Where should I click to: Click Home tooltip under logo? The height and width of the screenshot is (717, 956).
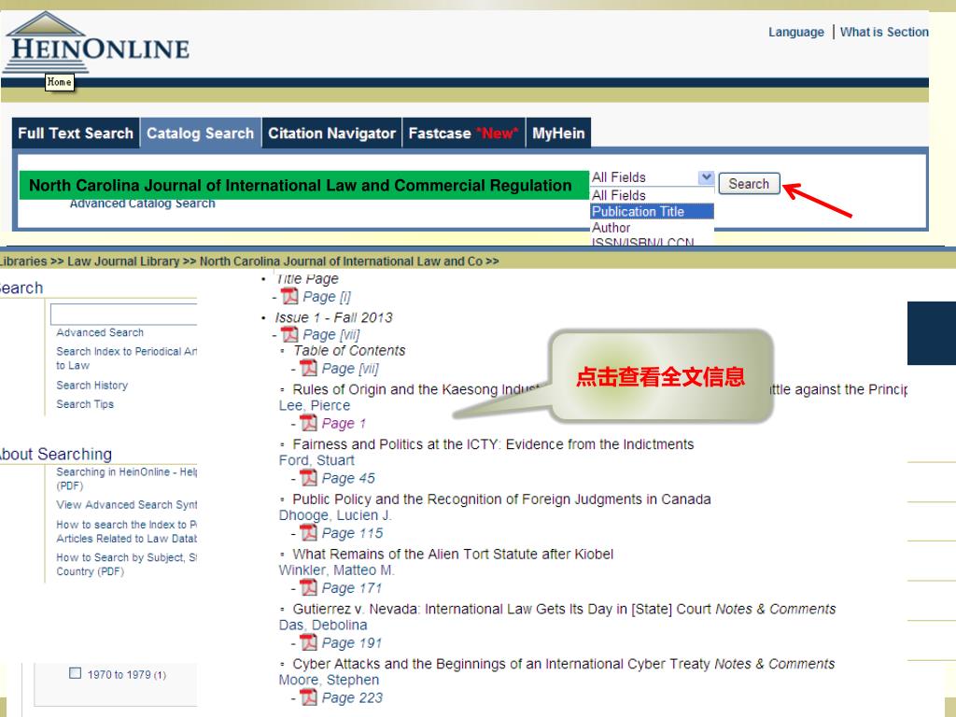(60, 82)
